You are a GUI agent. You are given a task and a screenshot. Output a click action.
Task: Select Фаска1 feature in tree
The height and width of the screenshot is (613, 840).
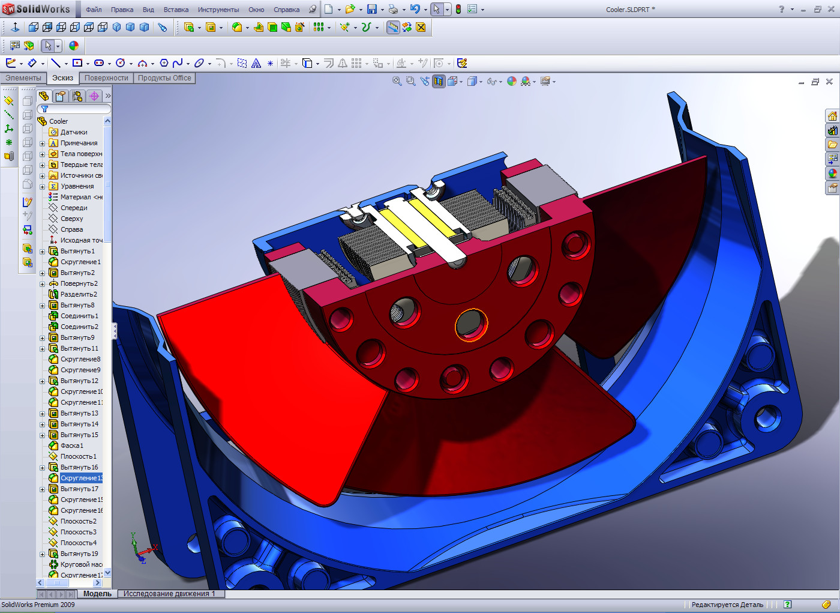tap(72, 445)
